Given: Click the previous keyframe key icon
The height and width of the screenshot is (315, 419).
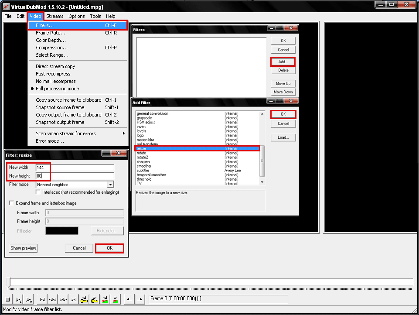Looking at the screenshot, I should point(84,300).
